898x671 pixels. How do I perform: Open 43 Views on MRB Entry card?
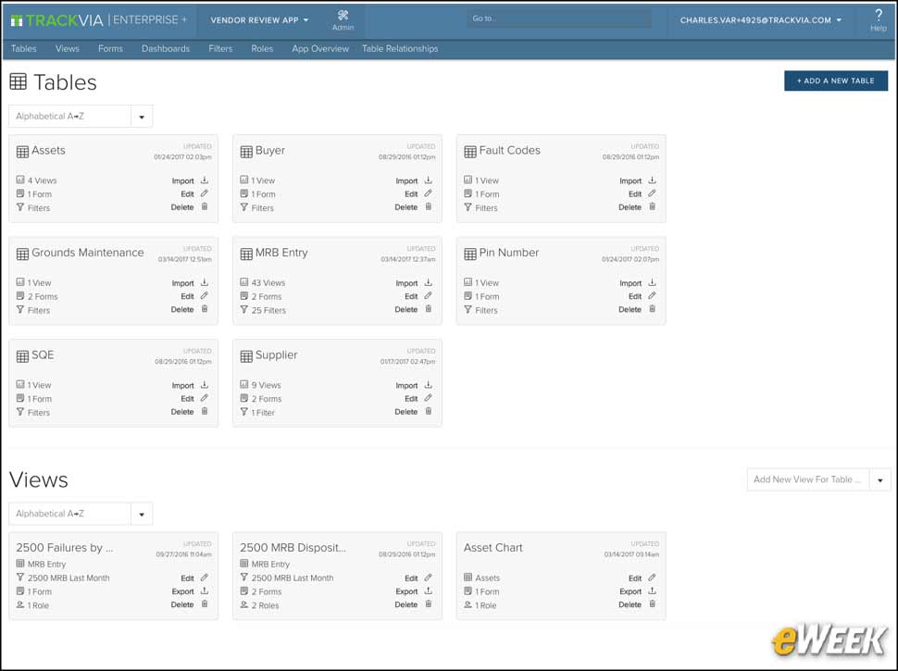tap(268, 283)
